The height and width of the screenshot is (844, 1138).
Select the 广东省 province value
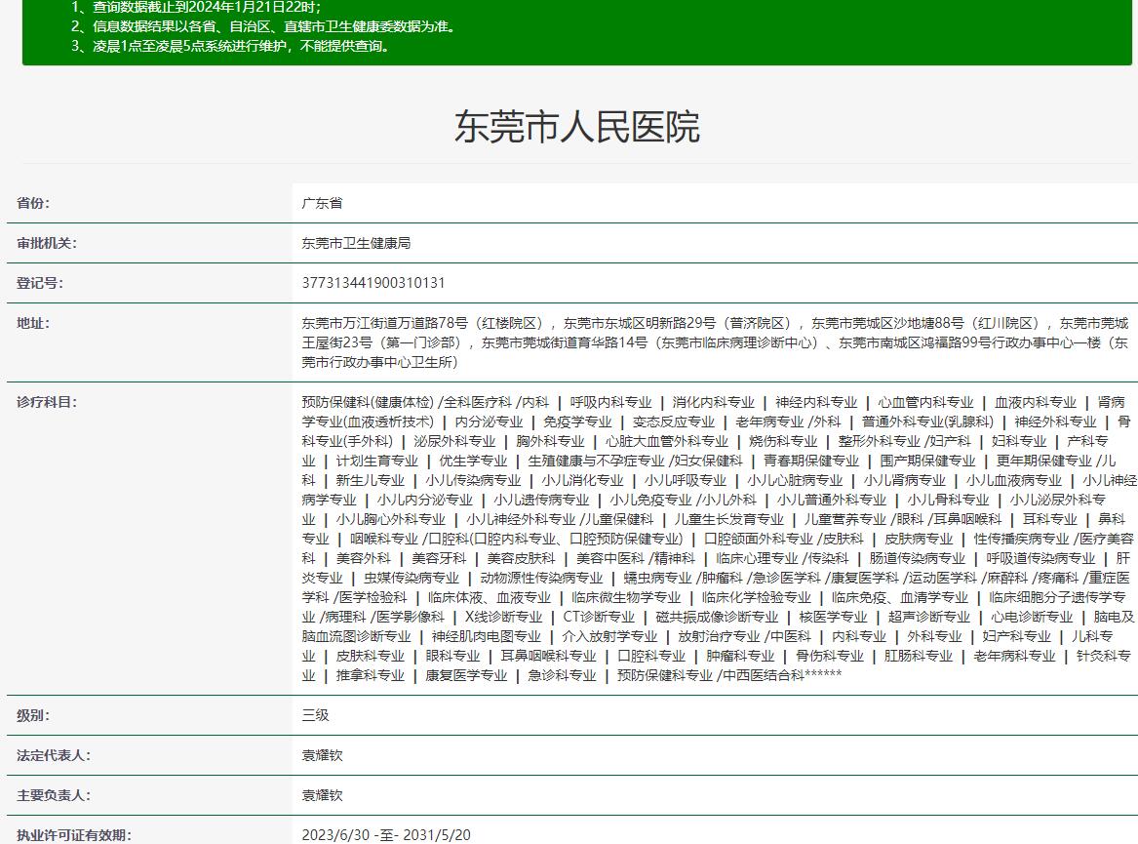tap(322, 204)
